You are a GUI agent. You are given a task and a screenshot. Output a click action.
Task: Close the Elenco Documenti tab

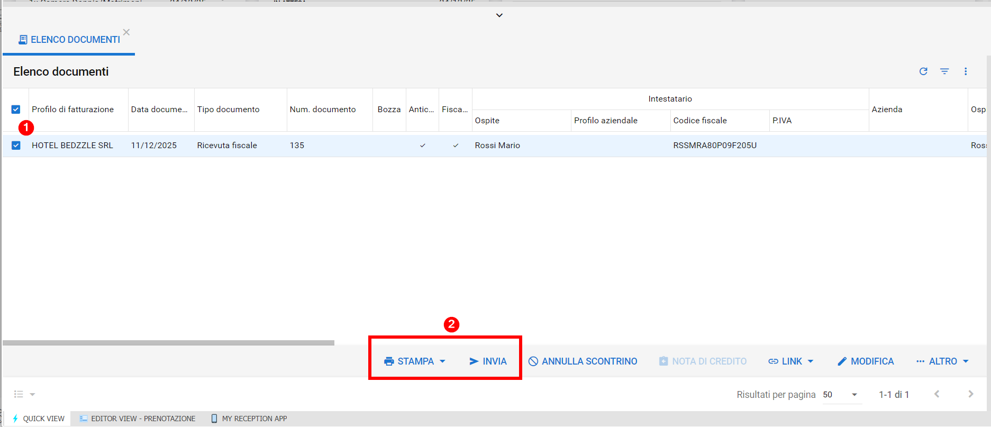[126, 32]
